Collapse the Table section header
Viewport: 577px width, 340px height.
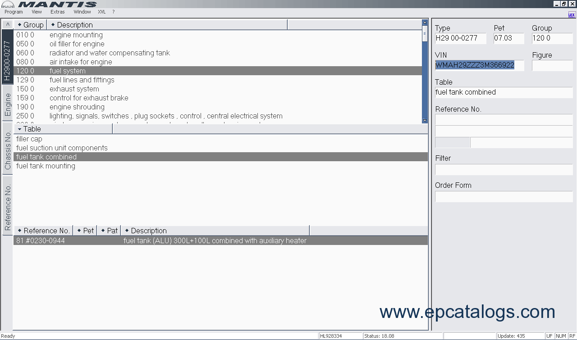[x=29, y=129]
